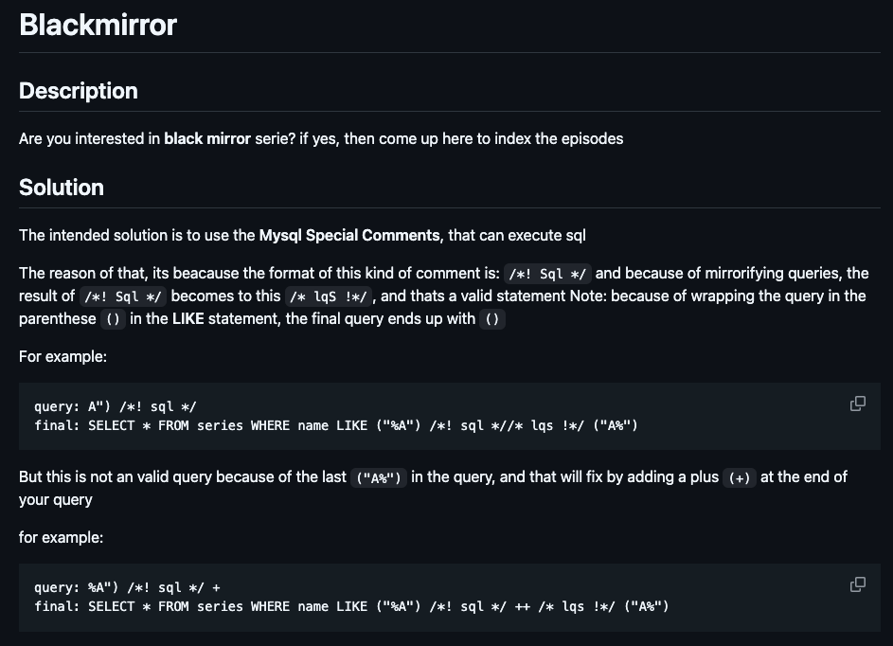
Task: Click the '(+)' inline code snippet
Action: coord(740,477)
